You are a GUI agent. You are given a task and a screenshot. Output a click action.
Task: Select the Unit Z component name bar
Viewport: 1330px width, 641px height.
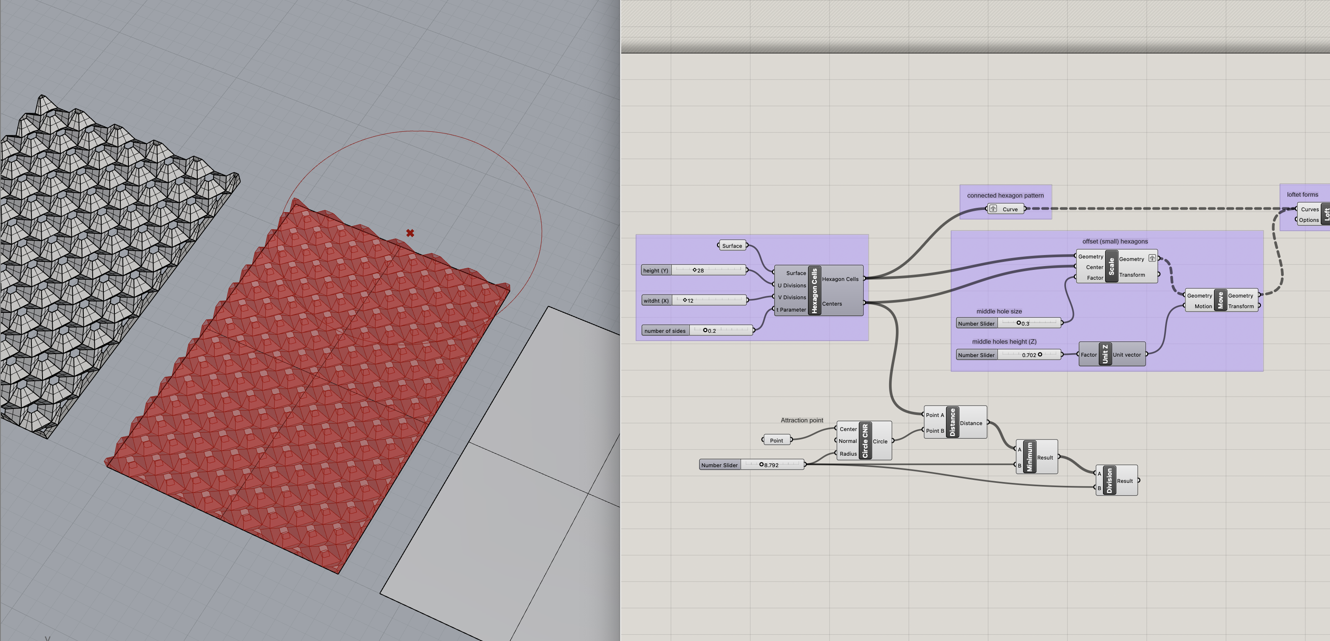pos(1105,354)
